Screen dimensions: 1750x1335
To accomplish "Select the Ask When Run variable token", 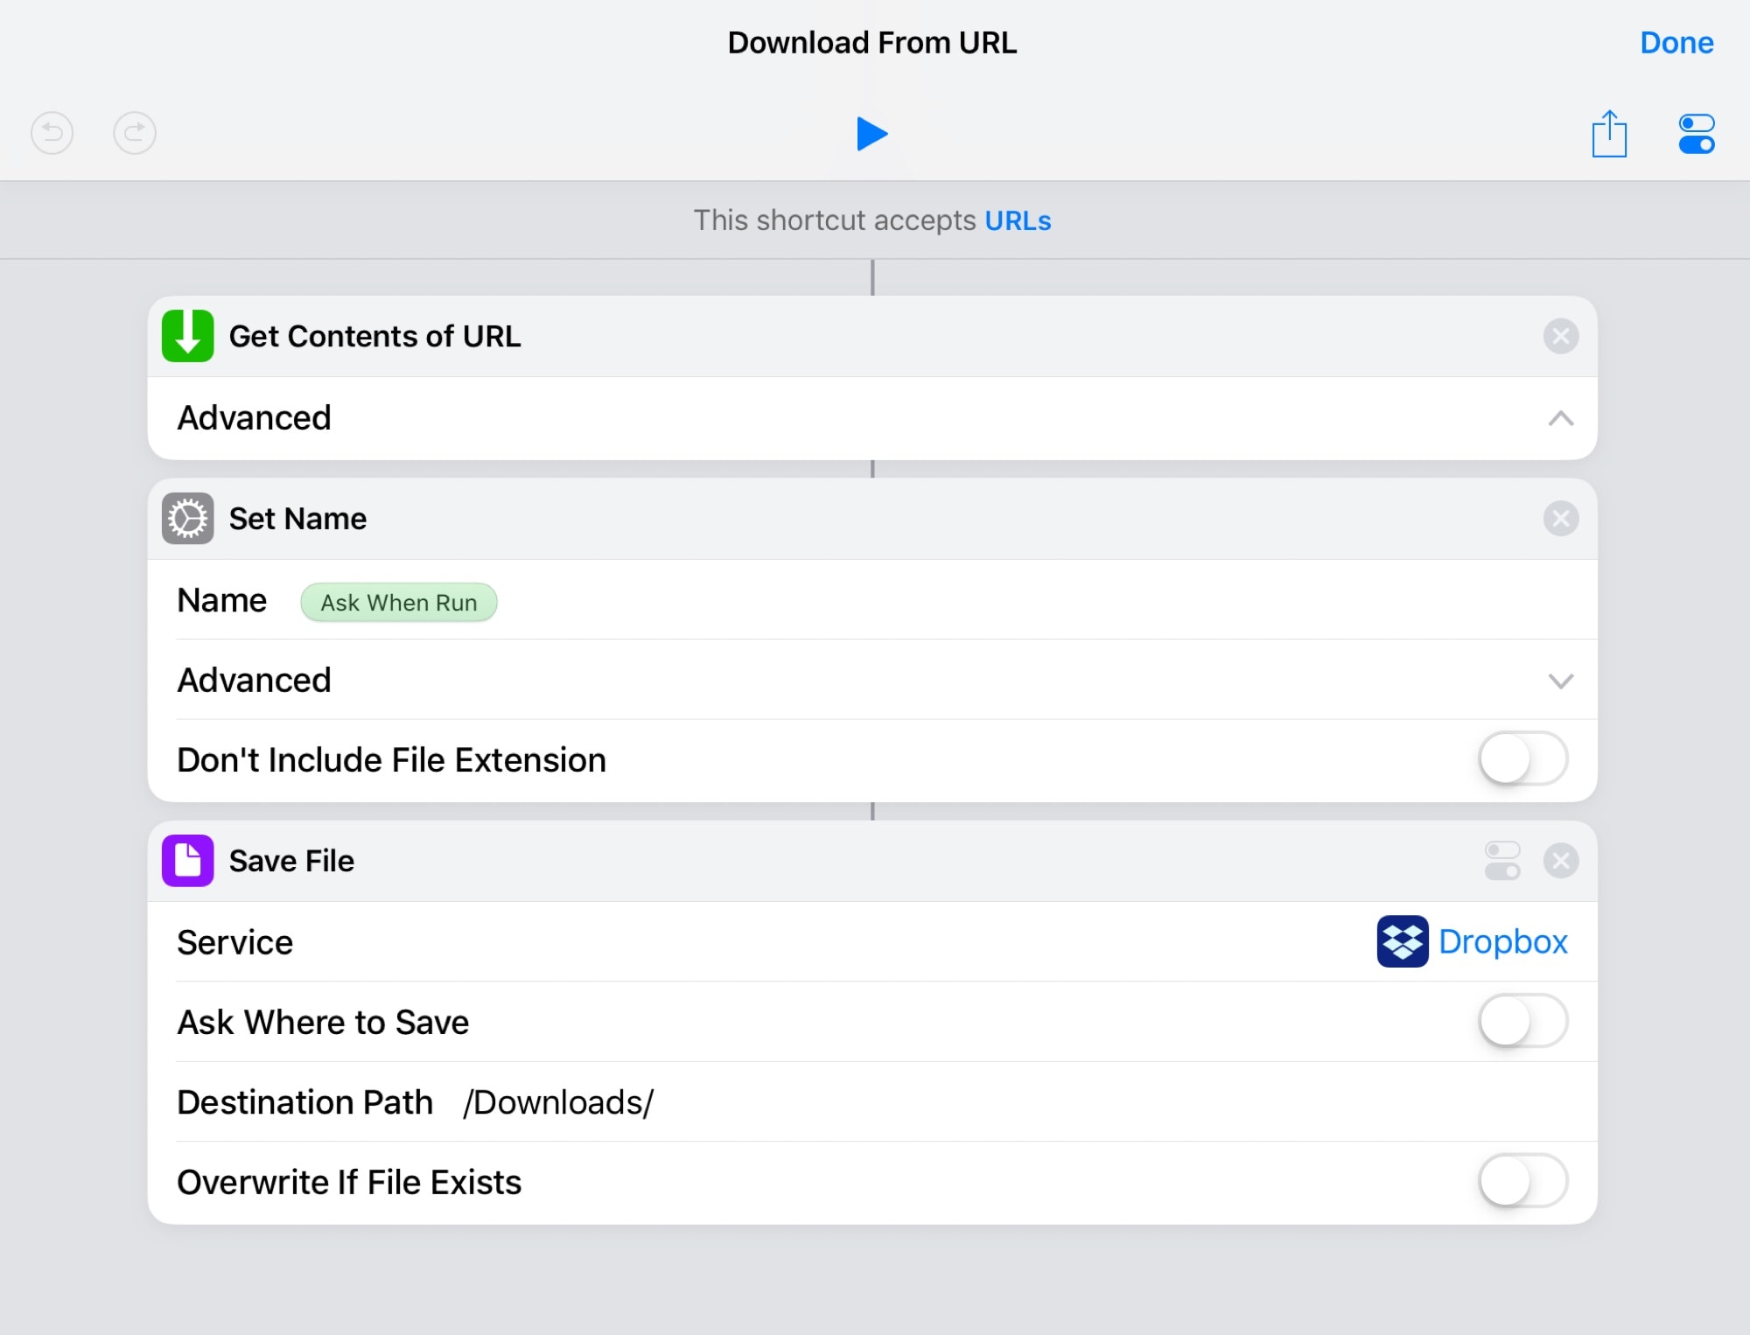I will pos(398,602).
